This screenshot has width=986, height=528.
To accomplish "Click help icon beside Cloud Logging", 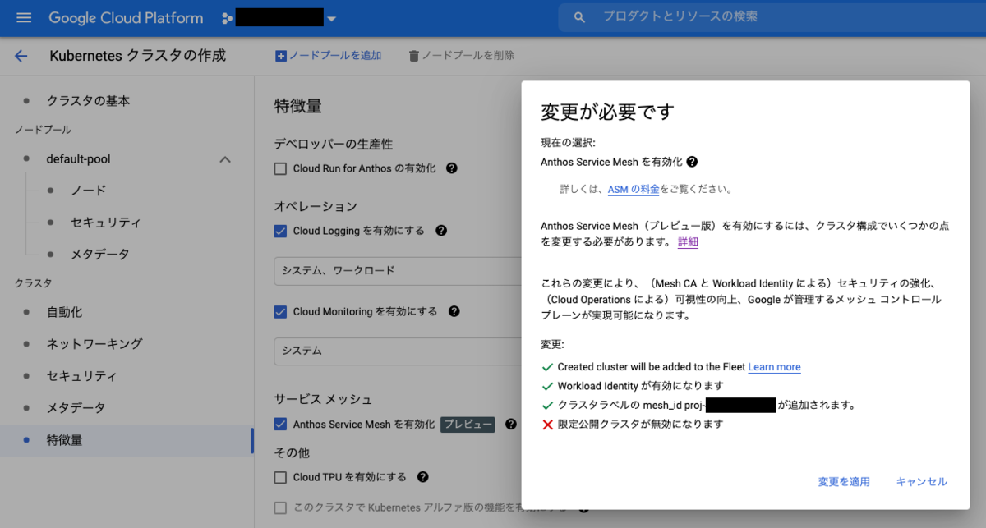I will pyautogui.click(x=441, y=231).
